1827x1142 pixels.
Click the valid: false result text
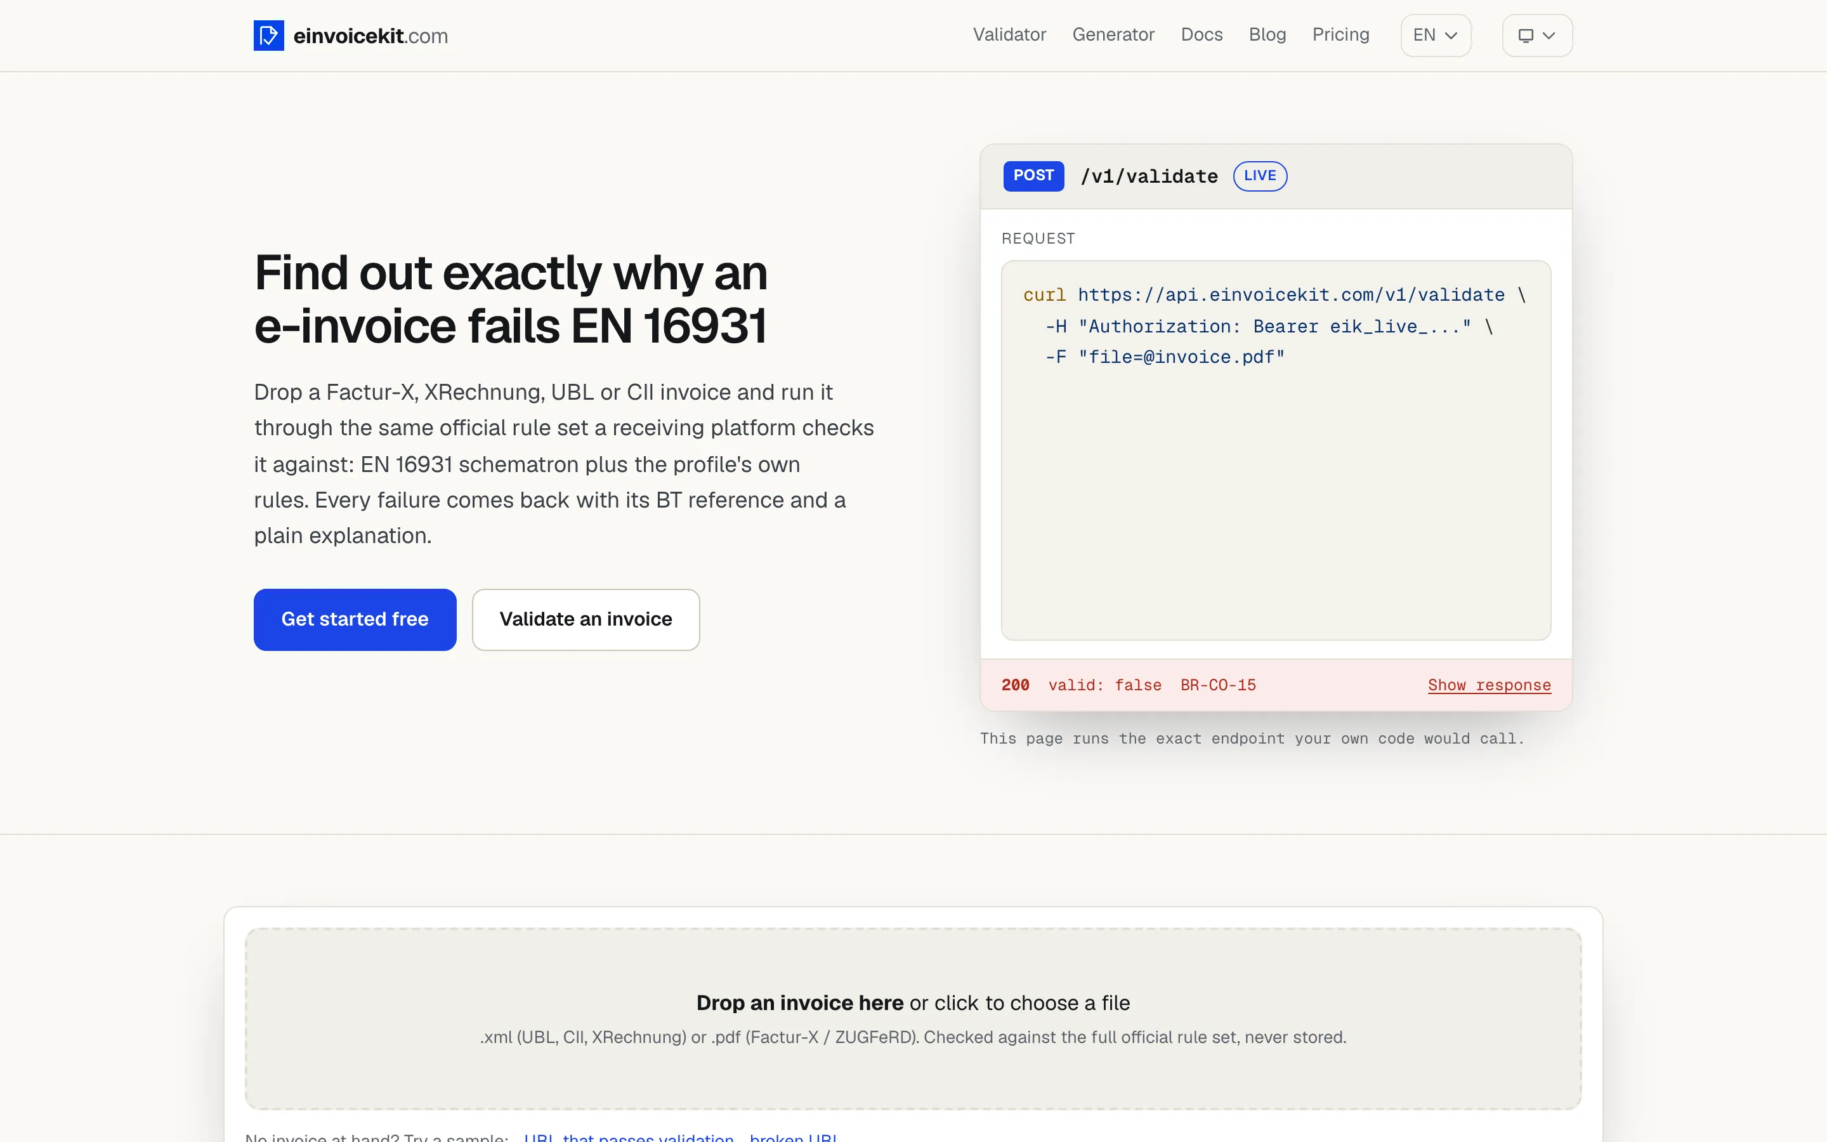(x=1104, y=685)
